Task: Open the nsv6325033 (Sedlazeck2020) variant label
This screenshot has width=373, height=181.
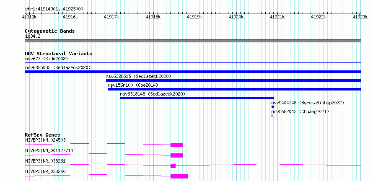Action: pyautogui.click(x=58, y=67)
